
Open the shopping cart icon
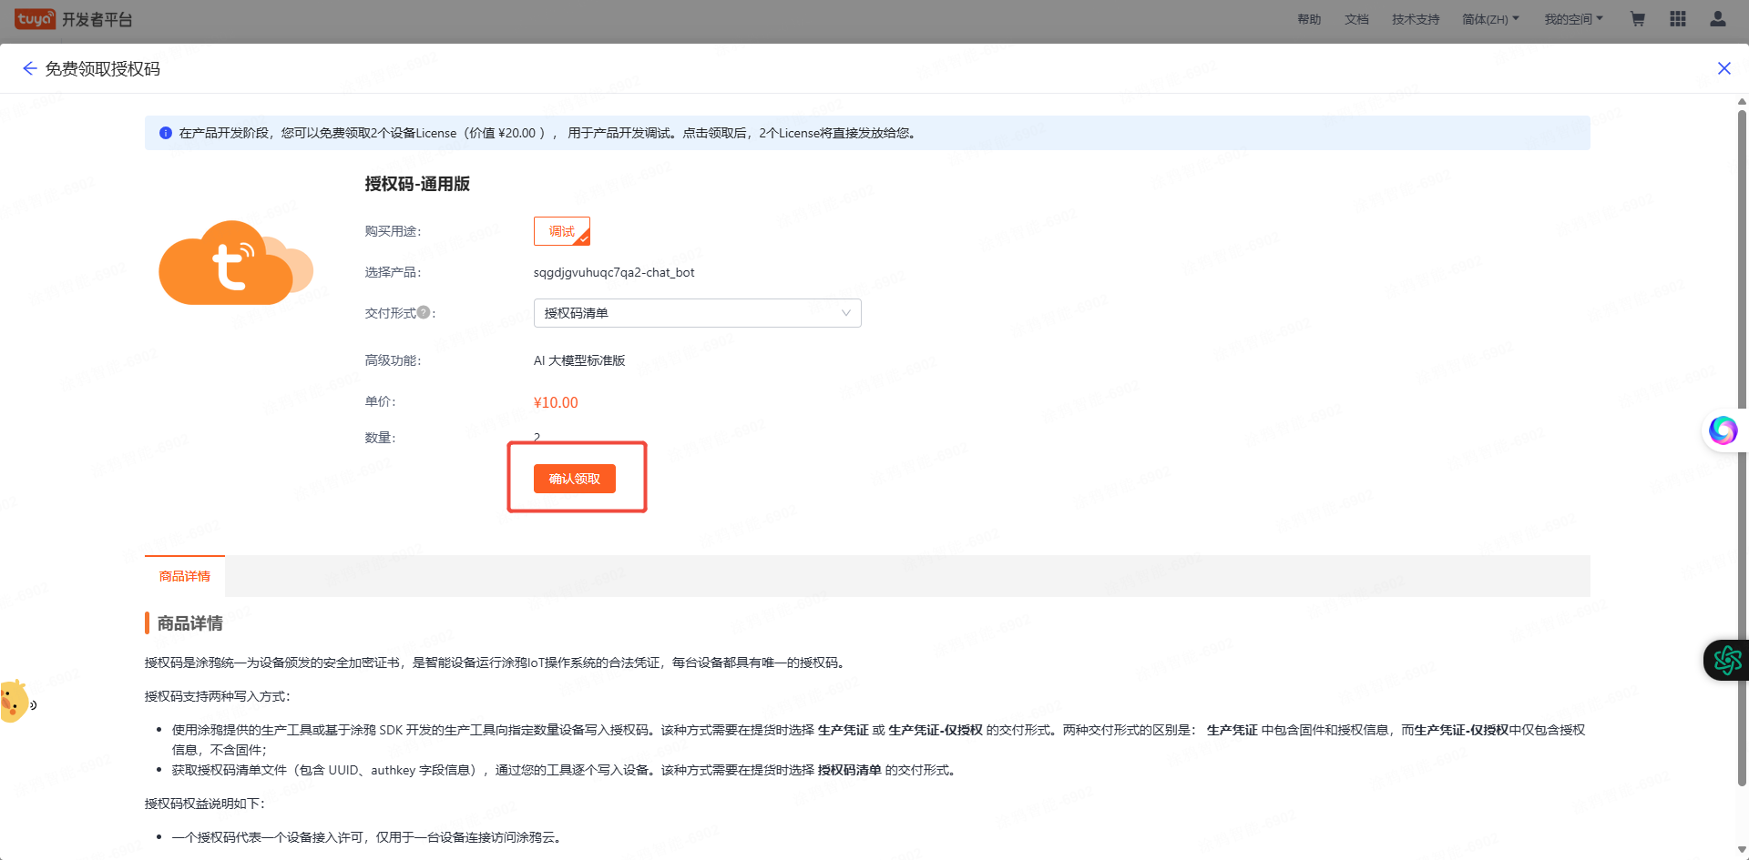pyautogui.click(x=1637, y=19)
